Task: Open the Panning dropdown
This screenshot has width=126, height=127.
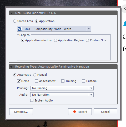Action: tap(62, 88)
